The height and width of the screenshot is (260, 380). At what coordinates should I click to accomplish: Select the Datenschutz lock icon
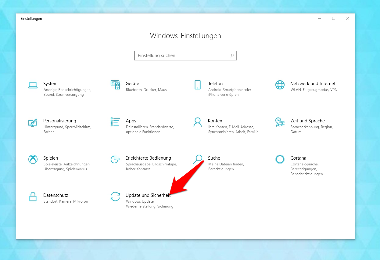point(33,197)
